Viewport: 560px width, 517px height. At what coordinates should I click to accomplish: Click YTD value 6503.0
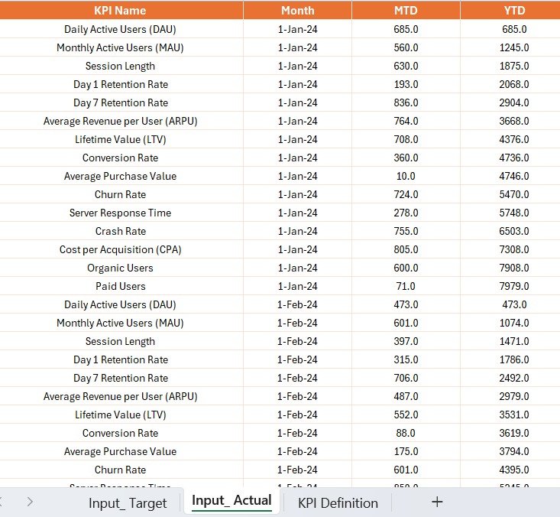coord(514,231)
